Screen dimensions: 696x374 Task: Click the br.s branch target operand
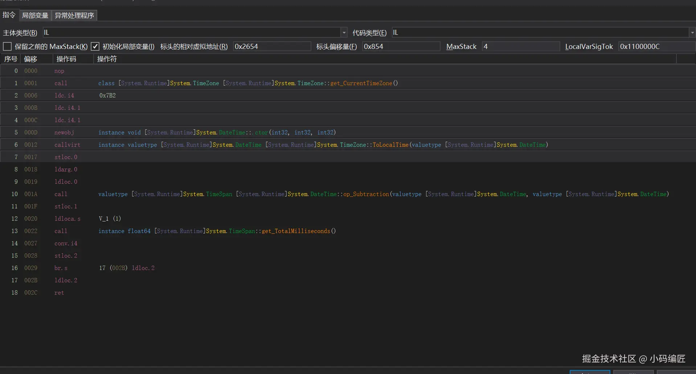(x=127, y=268)
